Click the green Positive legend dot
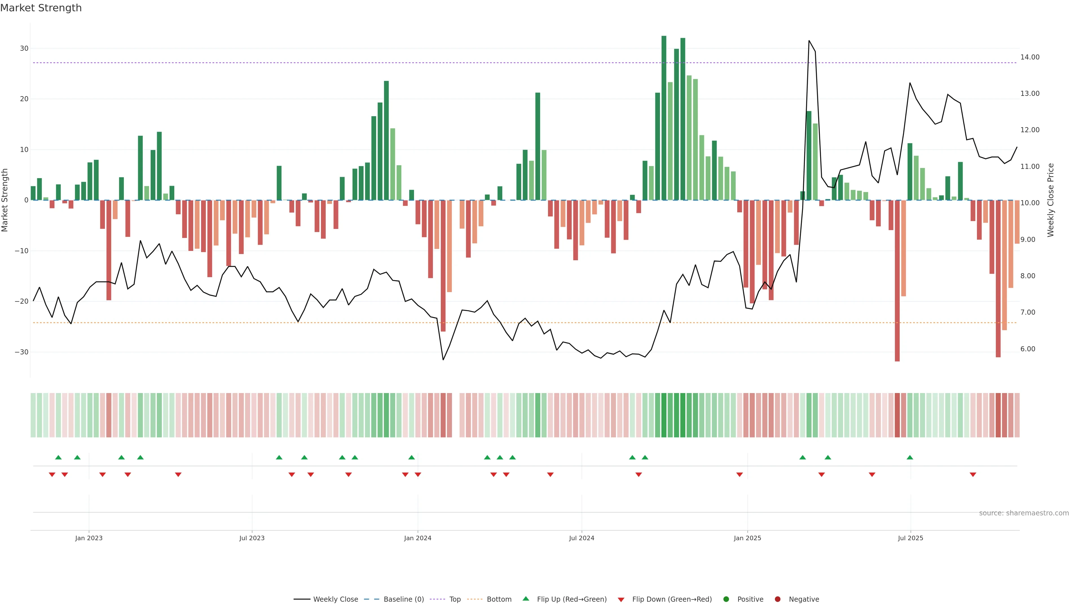1083x609 pixels. tap(726, 599)
